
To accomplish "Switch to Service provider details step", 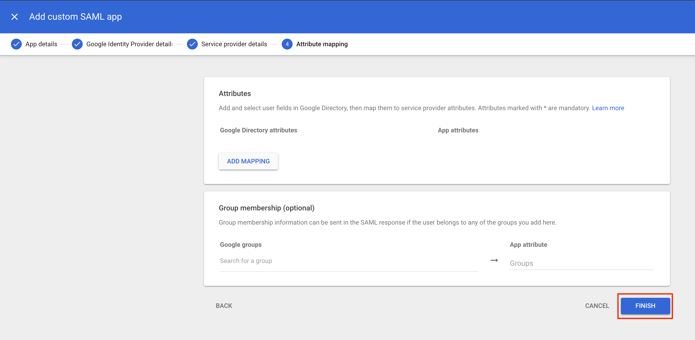I will pos(234,44).
